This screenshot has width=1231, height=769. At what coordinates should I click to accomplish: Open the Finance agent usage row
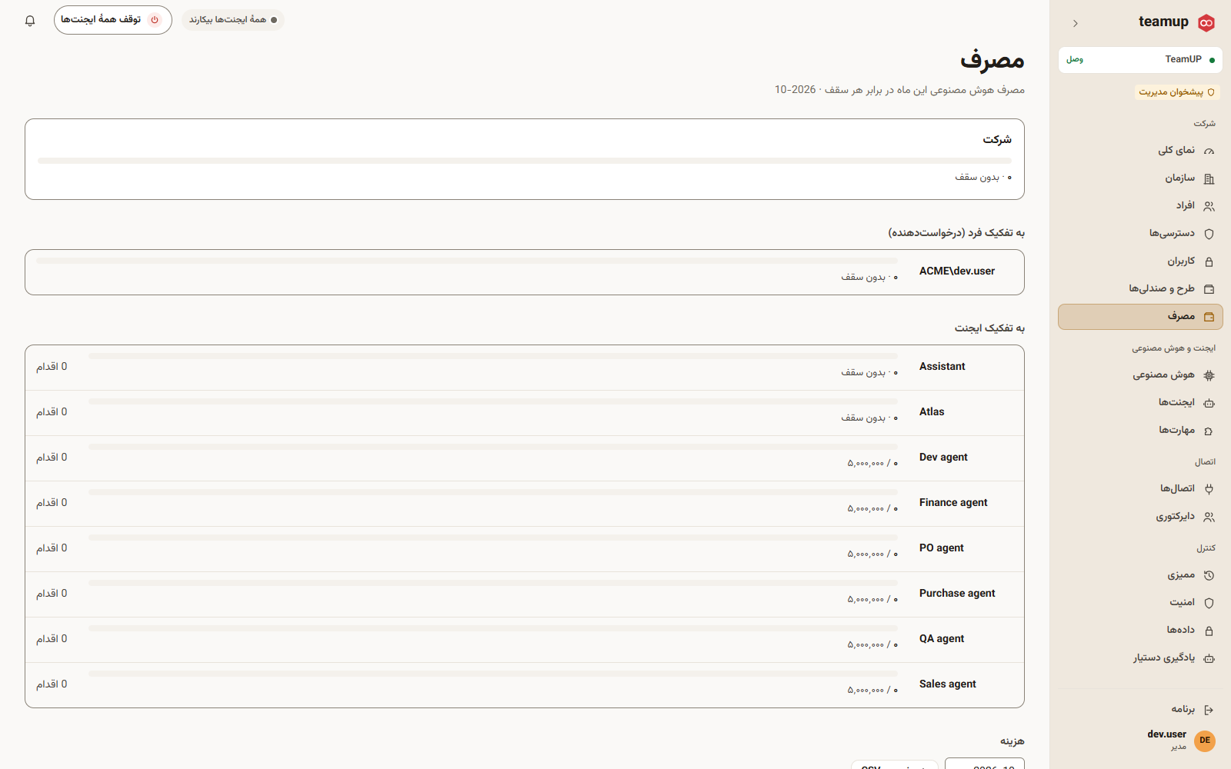[x=525, y=504]
